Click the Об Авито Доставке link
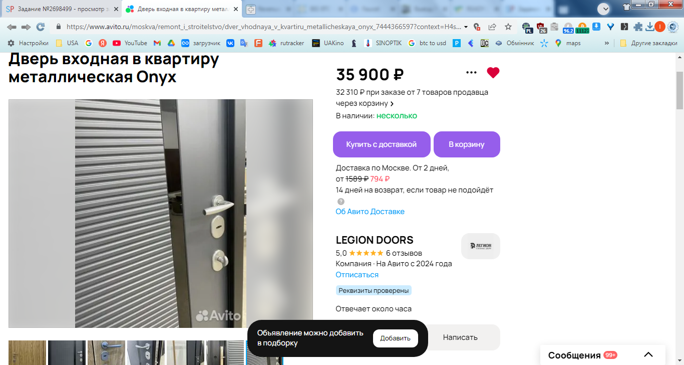Viewport: 684px width, 365px height. (x=370, y=212)
